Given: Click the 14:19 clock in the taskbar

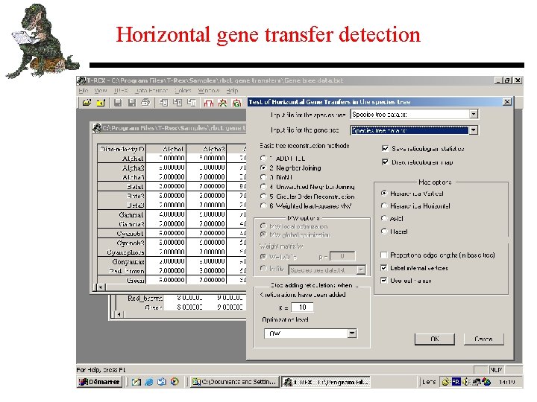Looking at the screenshot, I should click(506, 382).
